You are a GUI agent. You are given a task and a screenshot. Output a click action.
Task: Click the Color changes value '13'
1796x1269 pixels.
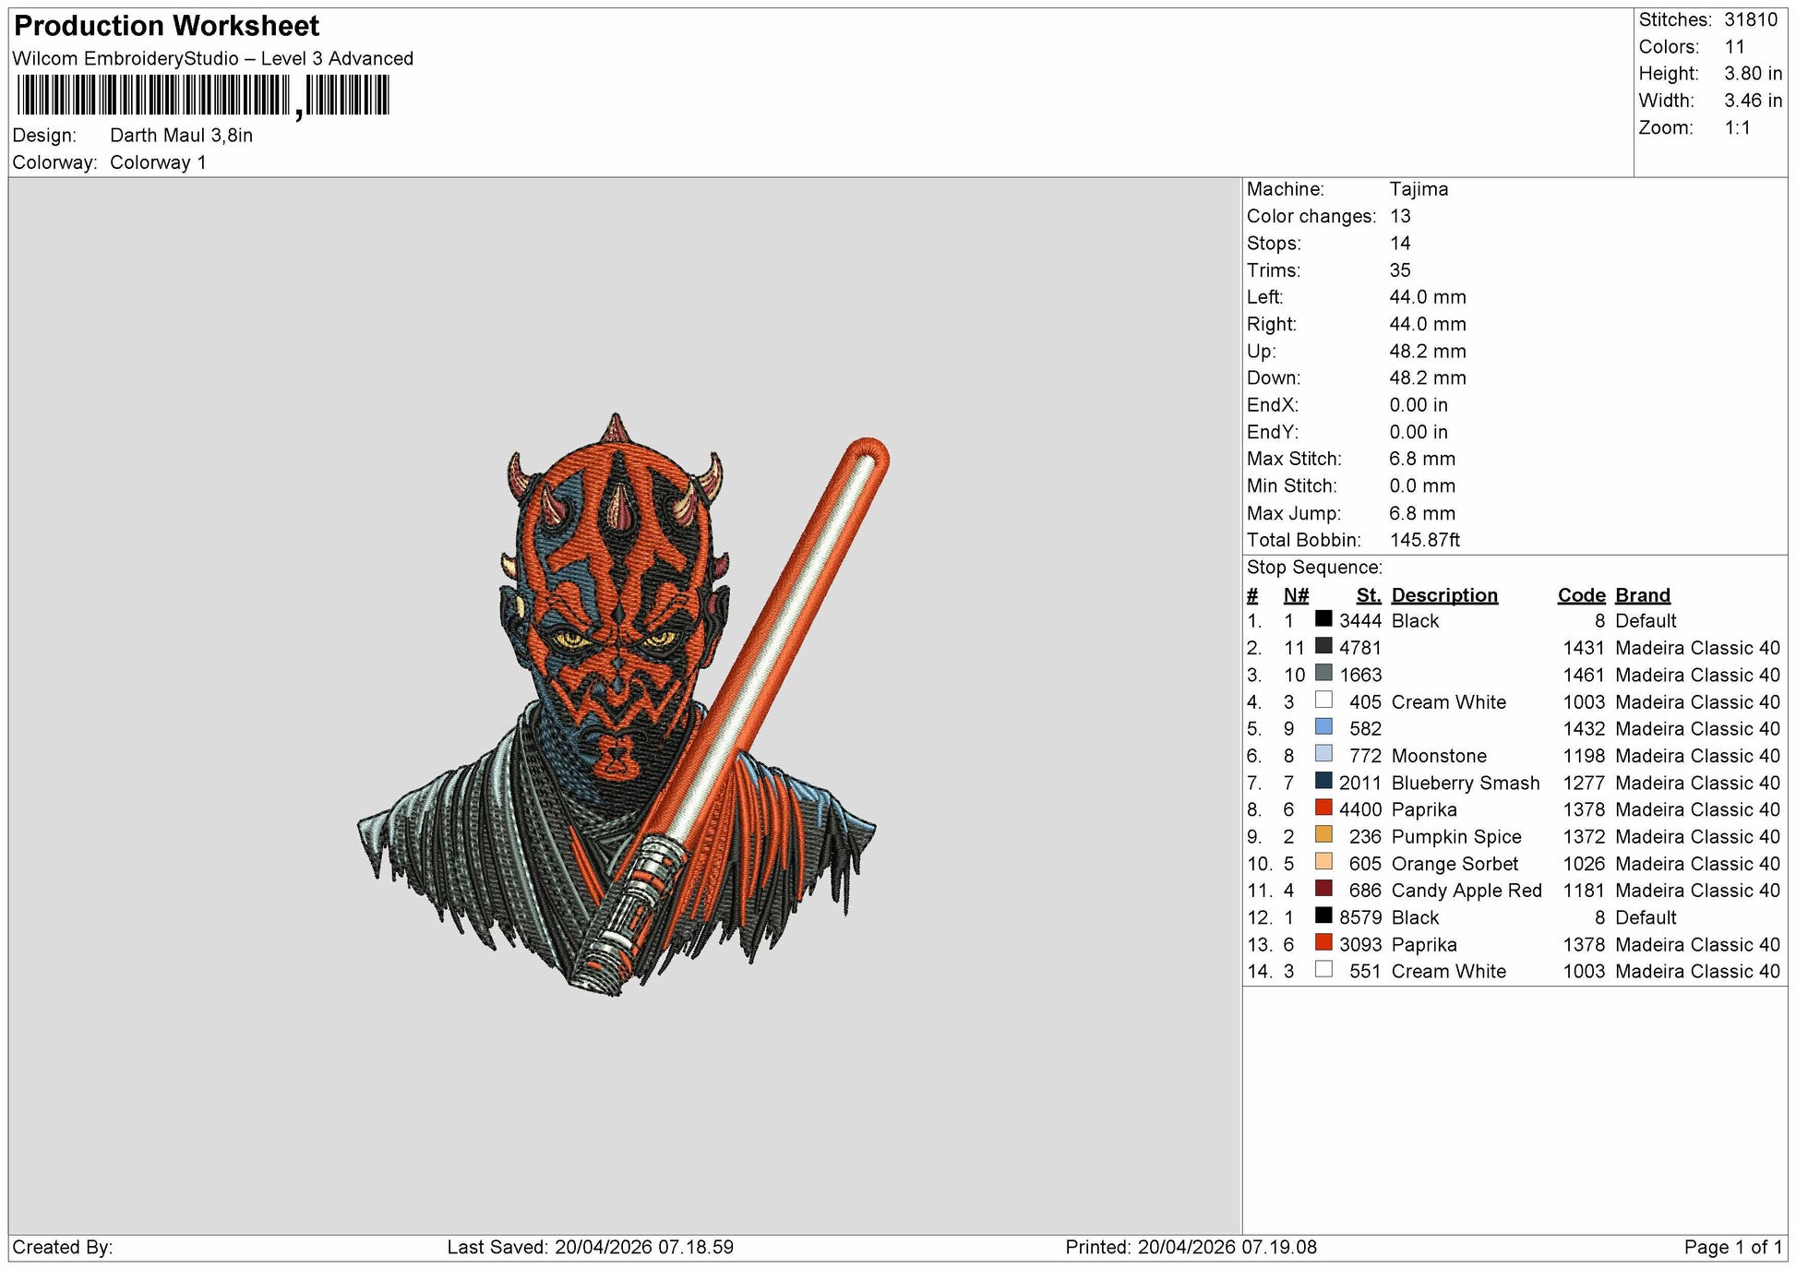click(x=1400, y=216)
